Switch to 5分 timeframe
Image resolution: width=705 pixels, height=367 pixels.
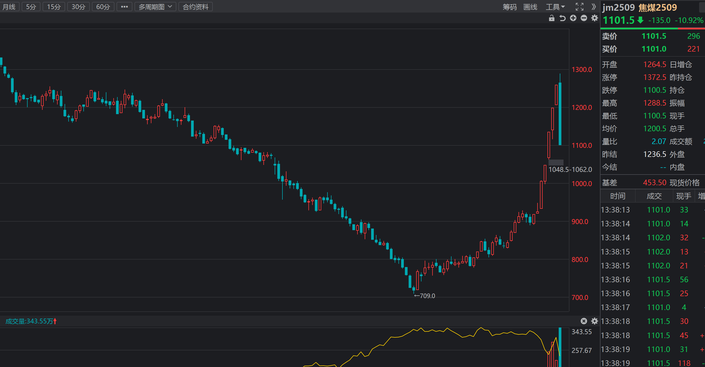(31, 7)
